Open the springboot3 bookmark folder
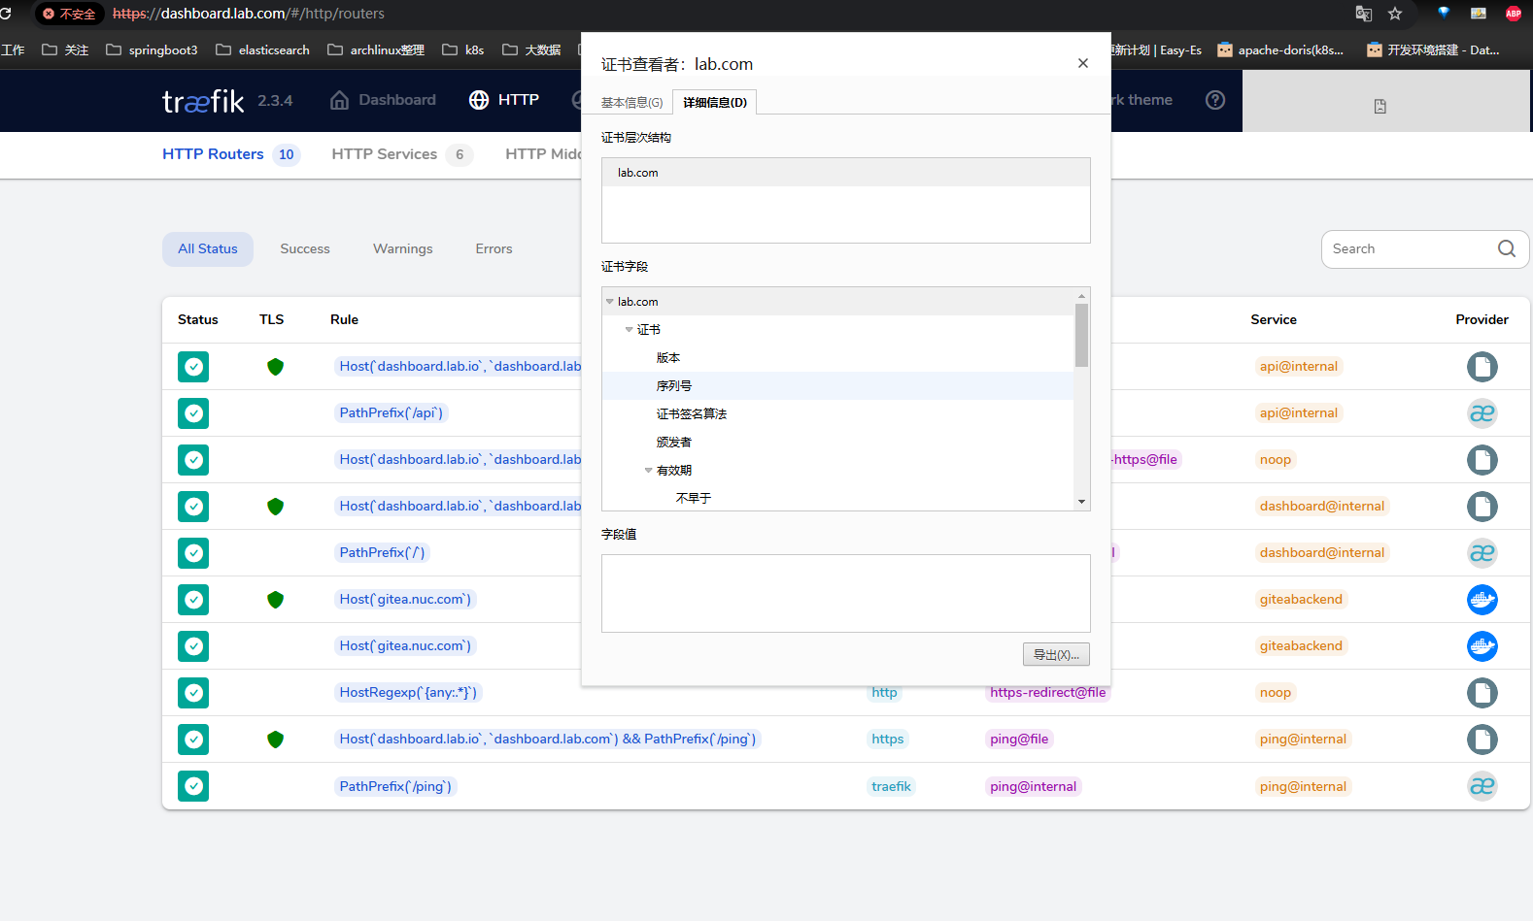 tap(152, 49)
